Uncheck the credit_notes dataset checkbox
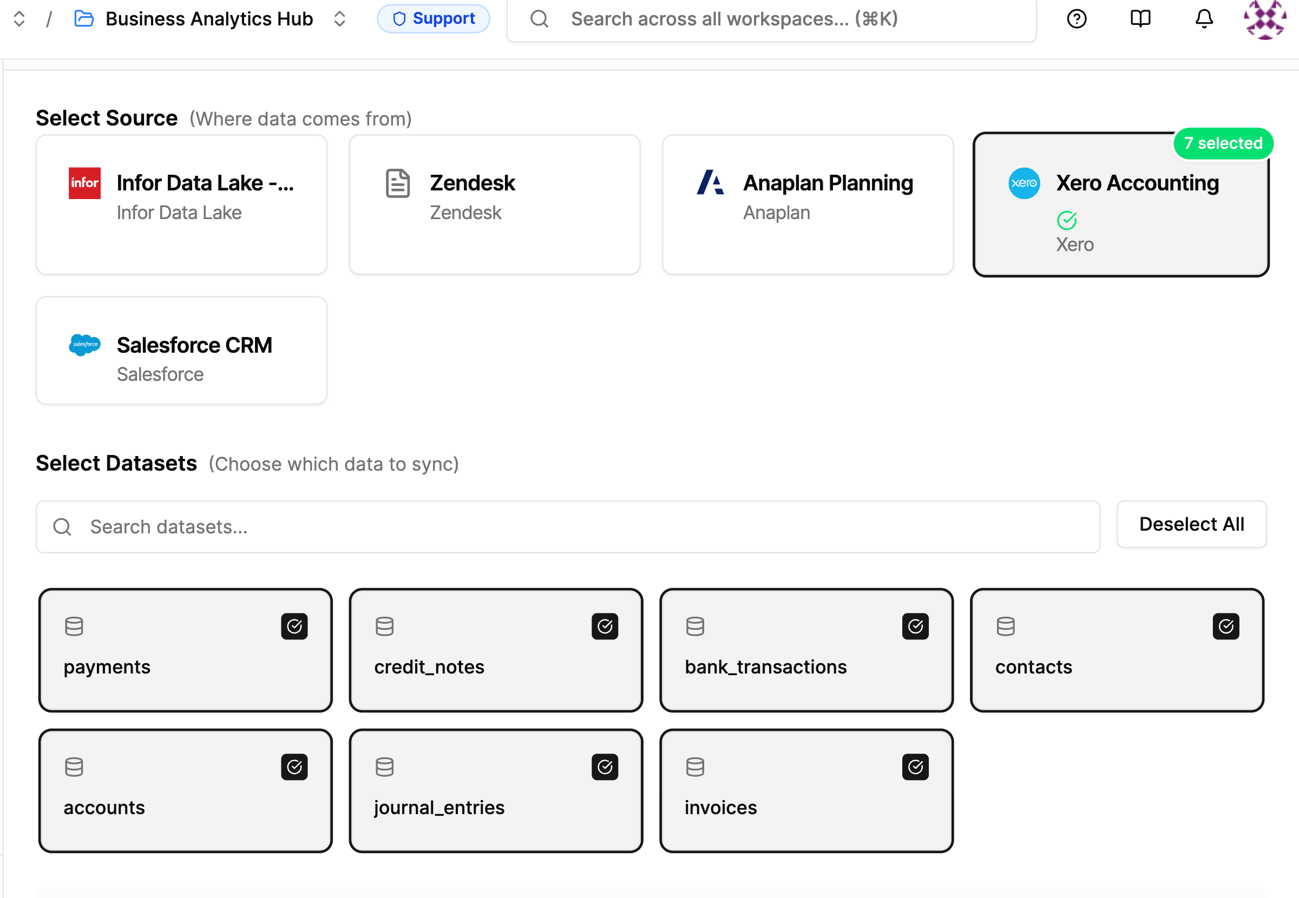Image resolution: width=1299 pixels, height=898 pixels. (x=605, y=626)
